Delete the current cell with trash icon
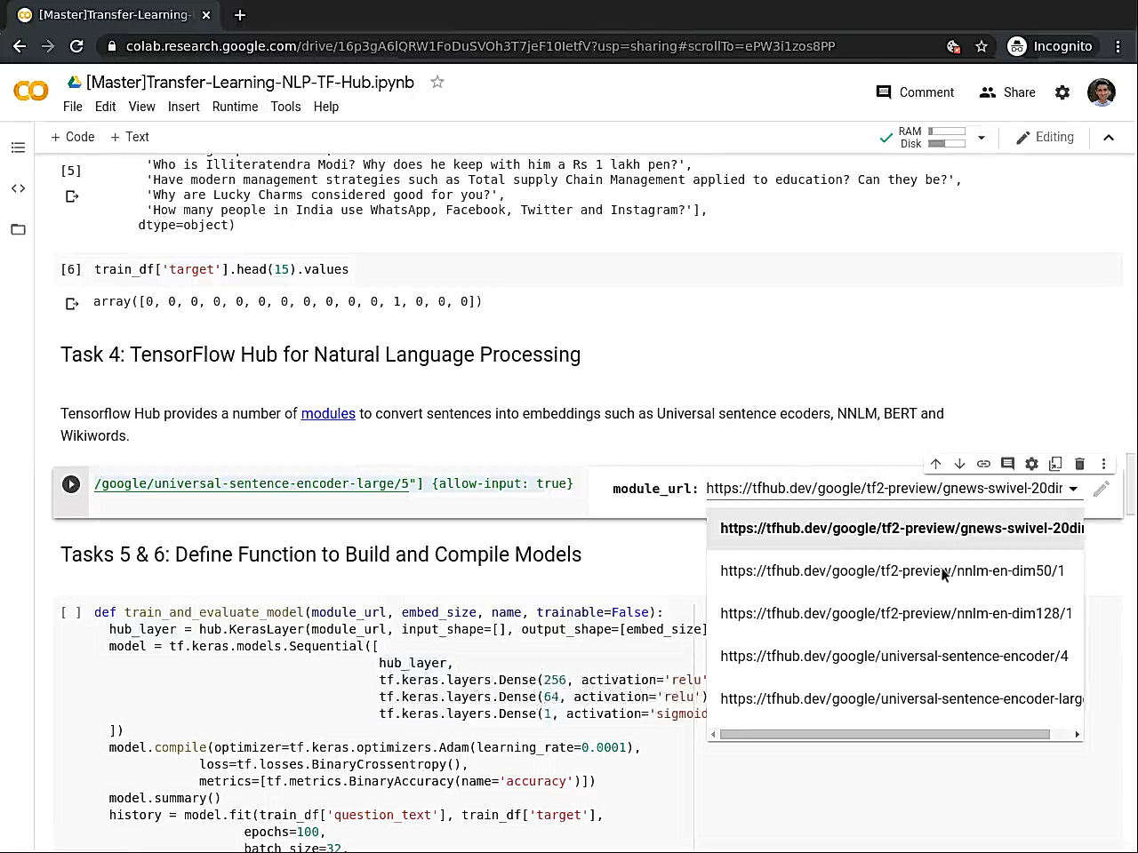Screen dimensions: 1138x853 click(x=1079, y=464)
